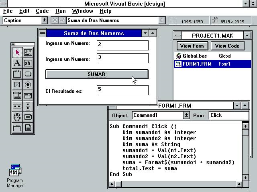Select the List Box tool
The image size is (257, 192).
click(x=28, y=96)
